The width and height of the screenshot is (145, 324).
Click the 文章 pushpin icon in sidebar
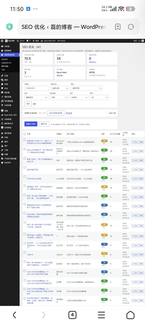coord(2,76)
